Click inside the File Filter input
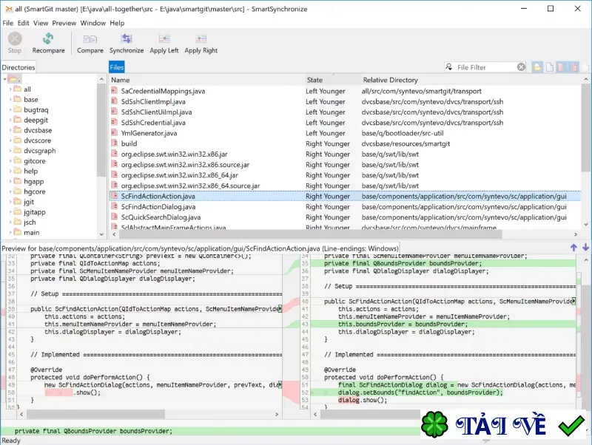The width and height of the screenshot is (592, 445). [485, 67]
